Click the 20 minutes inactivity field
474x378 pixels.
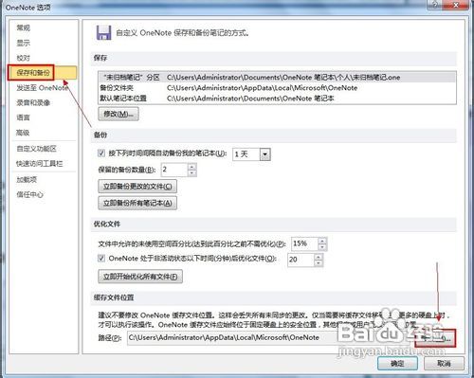pyautogui.click(x=301, y=260)
